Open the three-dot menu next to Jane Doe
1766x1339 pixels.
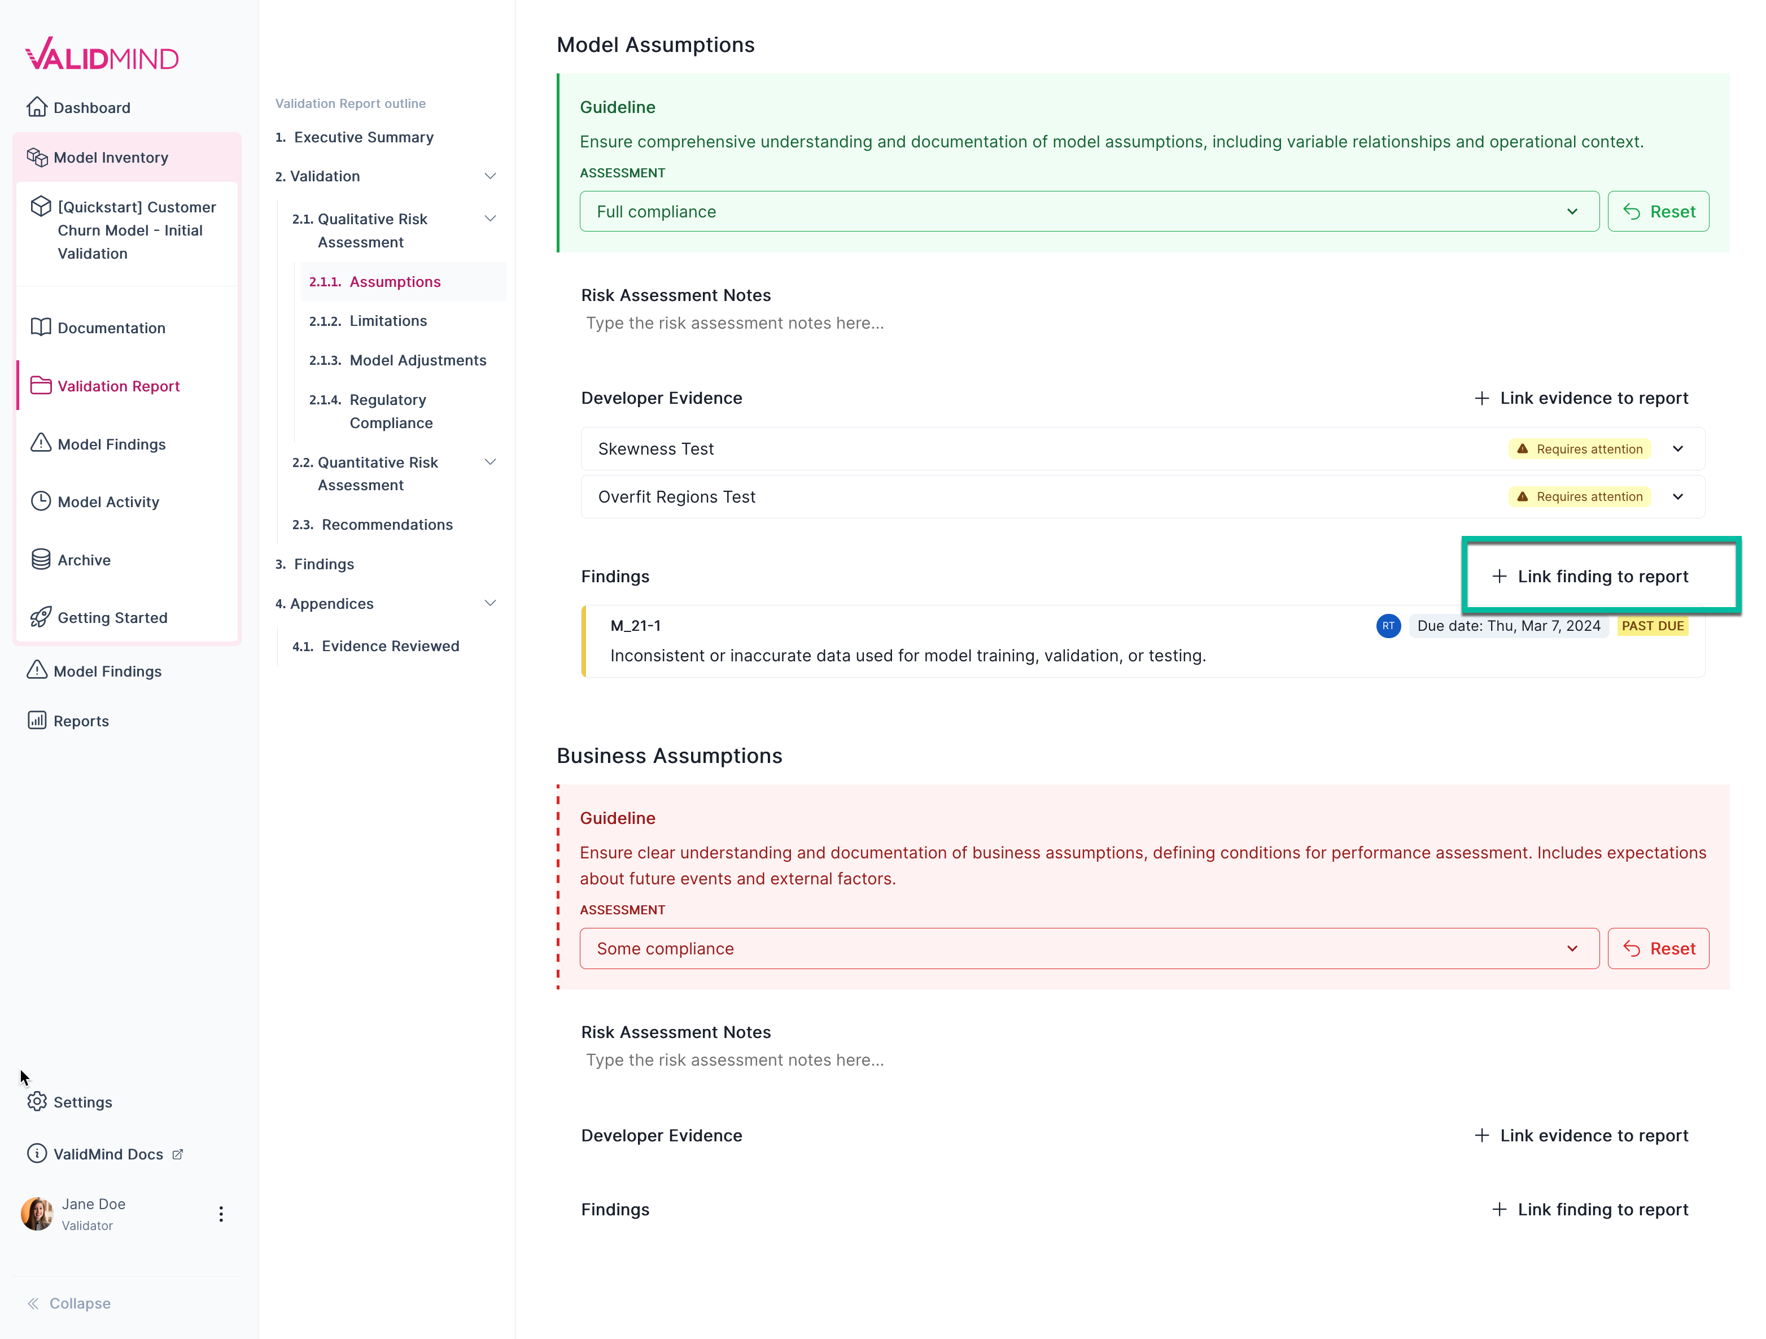221,1213
